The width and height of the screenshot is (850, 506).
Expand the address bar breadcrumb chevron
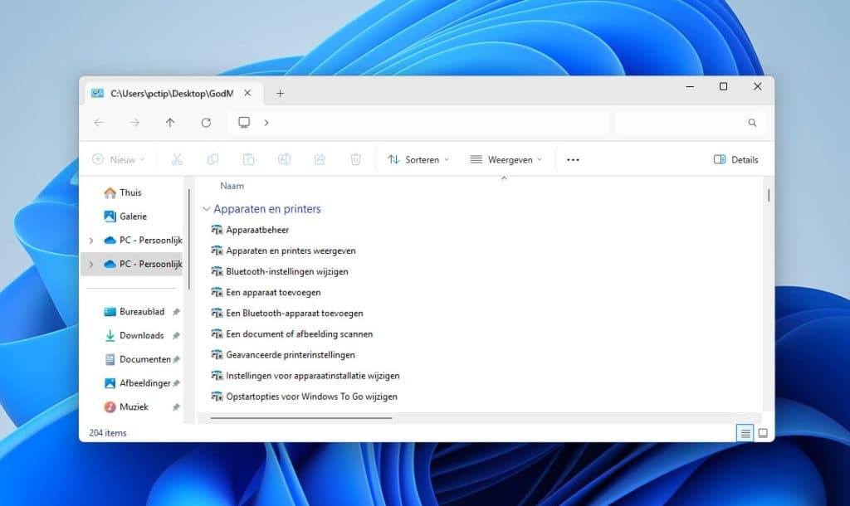(x=266, y=123)
